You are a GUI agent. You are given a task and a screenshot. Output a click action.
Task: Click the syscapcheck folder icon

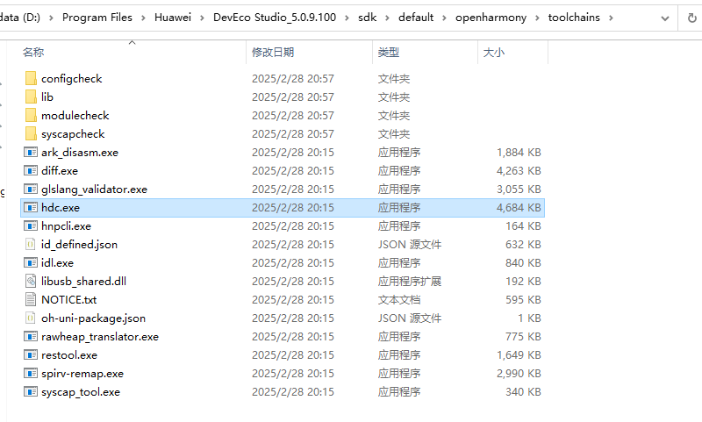click(31, 133)
